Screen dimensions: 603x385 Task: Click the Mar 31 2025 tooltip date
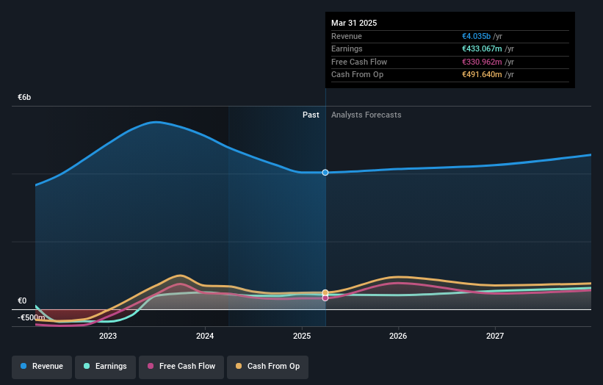point(354,23)
